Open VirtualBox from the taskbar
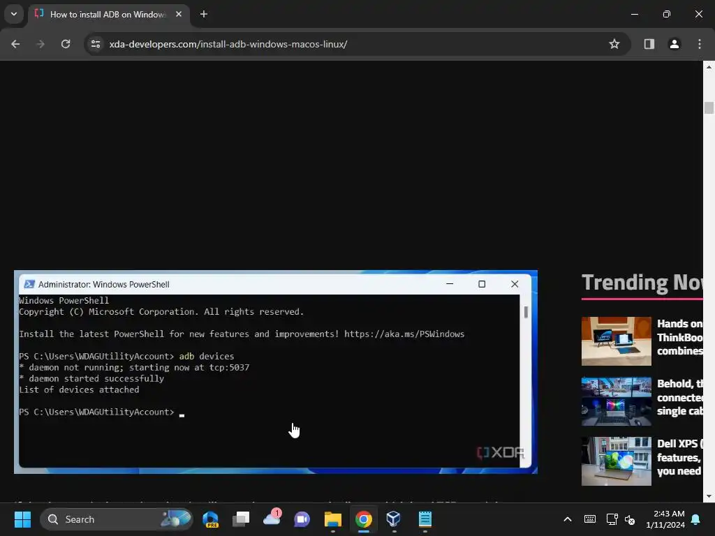 (394, 519)
